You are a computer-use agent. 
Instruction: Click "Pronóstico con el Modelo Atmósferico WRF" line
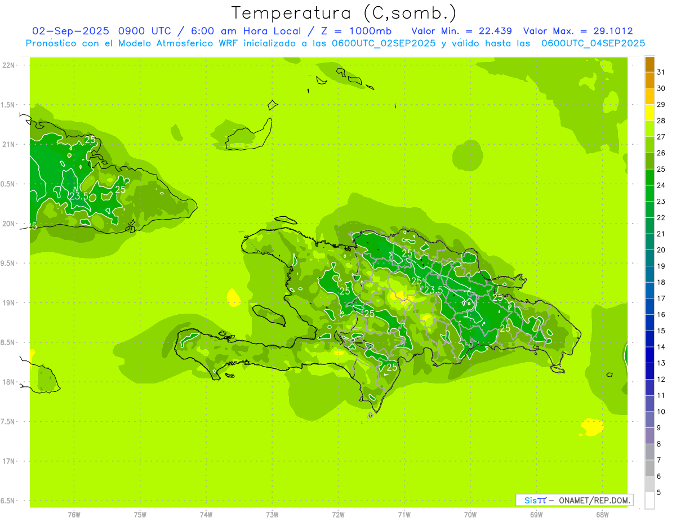click(335, 43)
